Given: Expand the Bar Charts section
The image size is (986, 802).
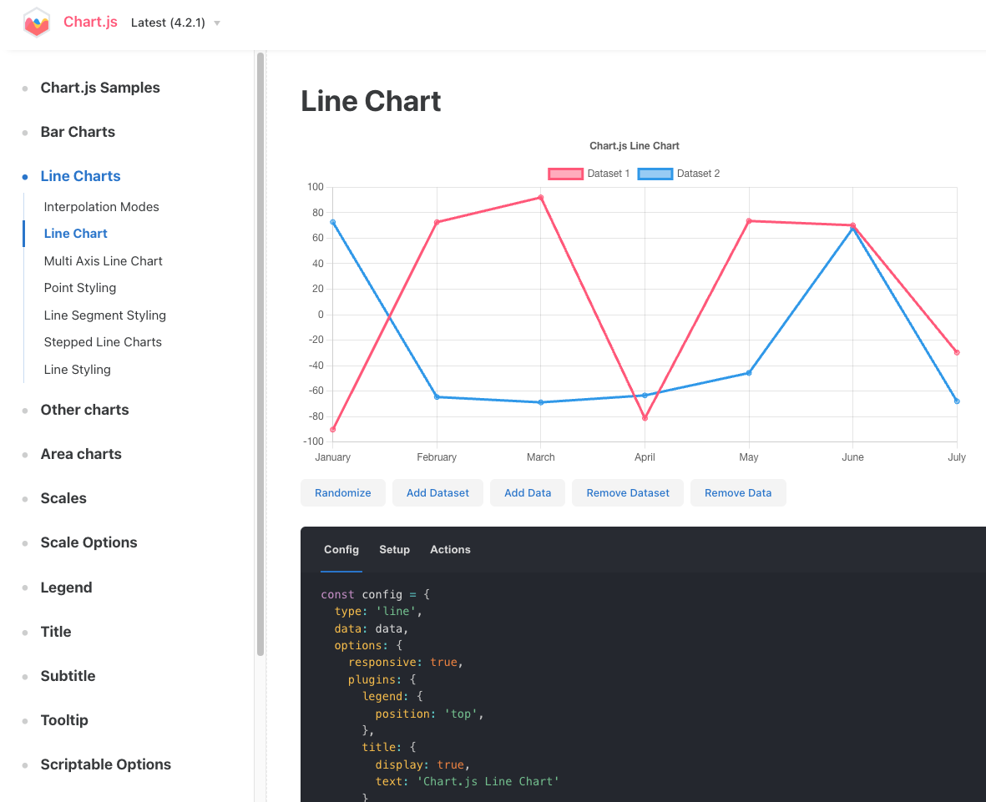Looking at the screenshot, I should (78, 132).
